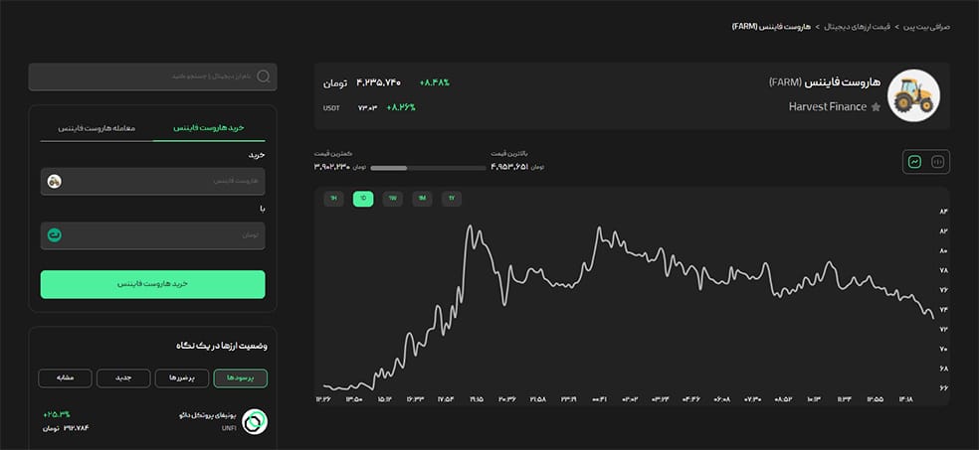The image size is (979, 450).
Task: Select the جدید filter tab
Action: (123, 378)
